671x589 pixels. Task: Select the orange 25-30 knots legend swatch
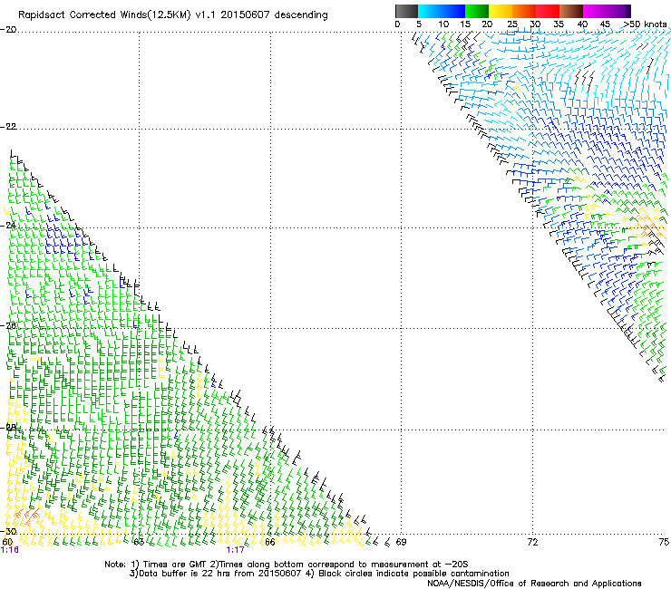coord(524,11)
